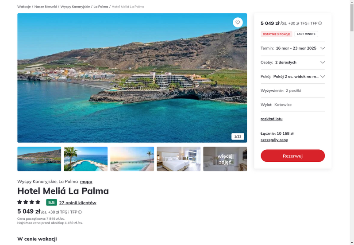Viewport: 354px width, 245px height.
Task: Show szczegóły ceny details
Action: (274, 140)
